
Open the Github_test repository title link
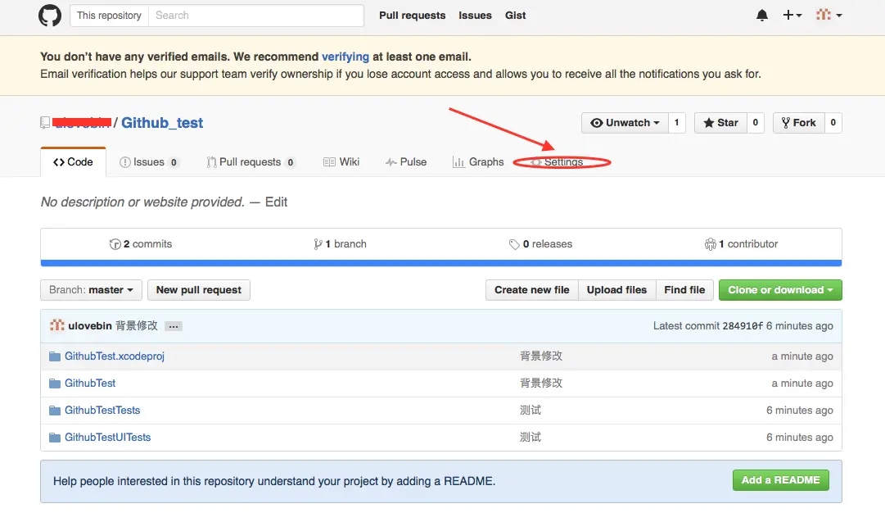(162, 123)
